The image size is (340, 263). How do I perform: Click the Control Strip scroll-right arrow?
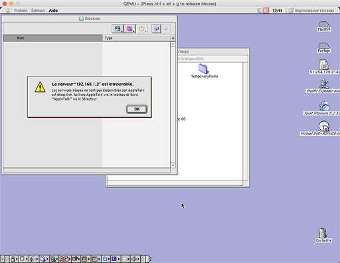click(x=143, y=259)
